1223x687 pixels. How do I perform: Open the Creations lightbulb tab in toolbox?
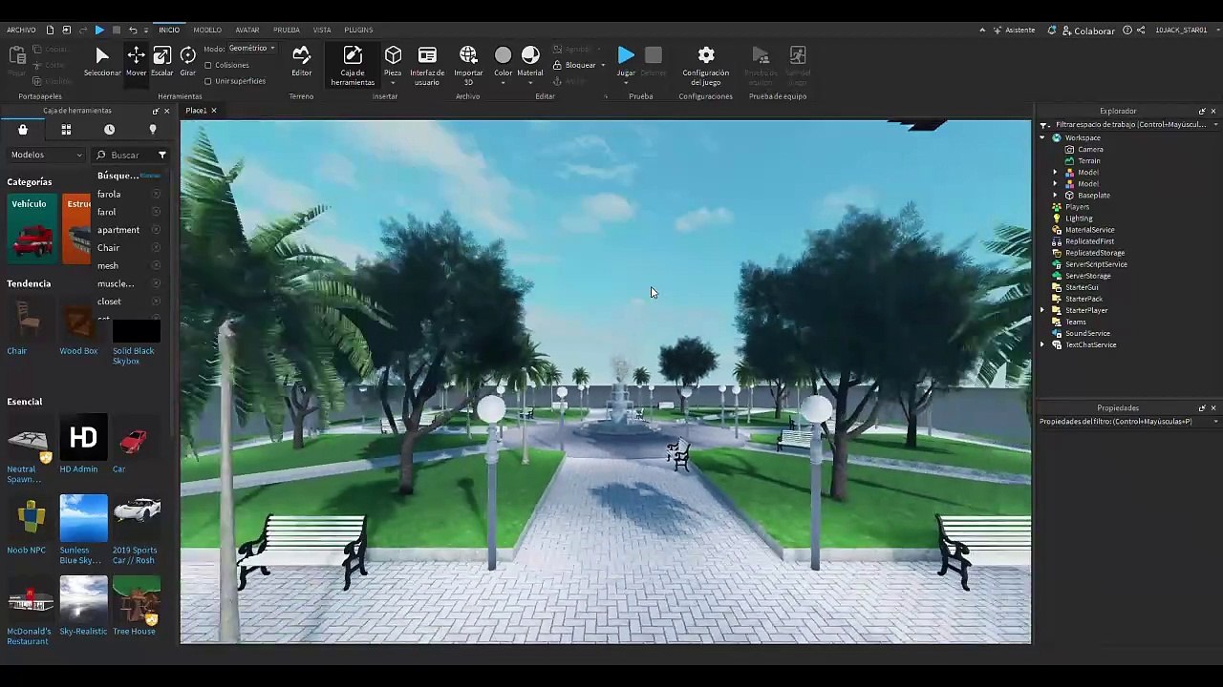(x=152, y=130)
